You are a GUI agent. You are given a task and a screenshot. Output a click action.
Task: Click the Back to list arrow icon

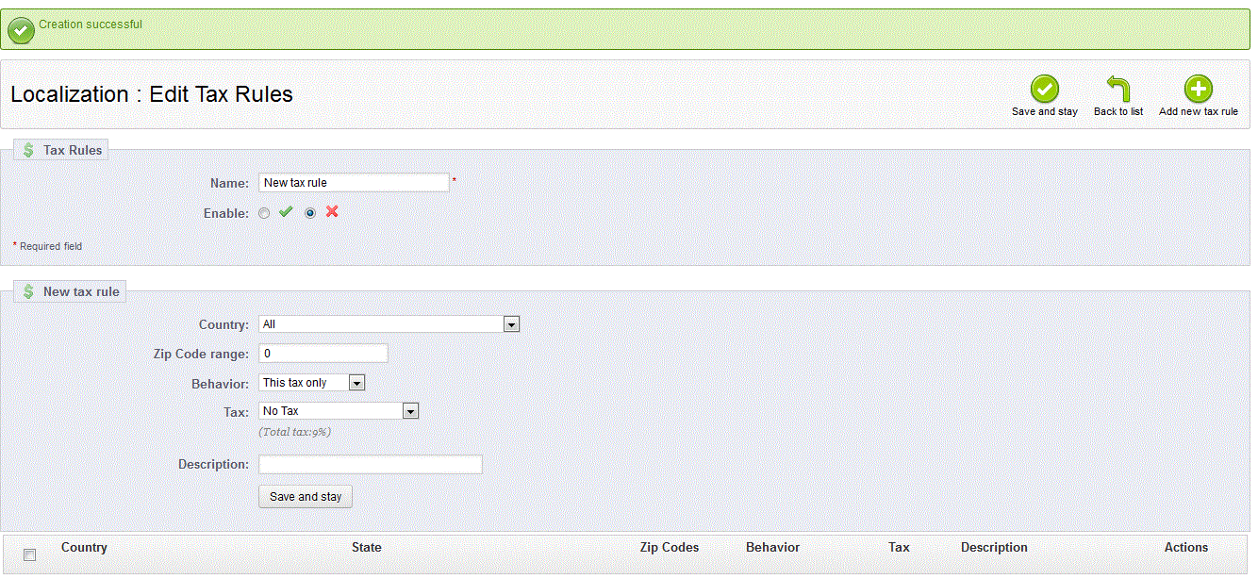coord(1117,90)
